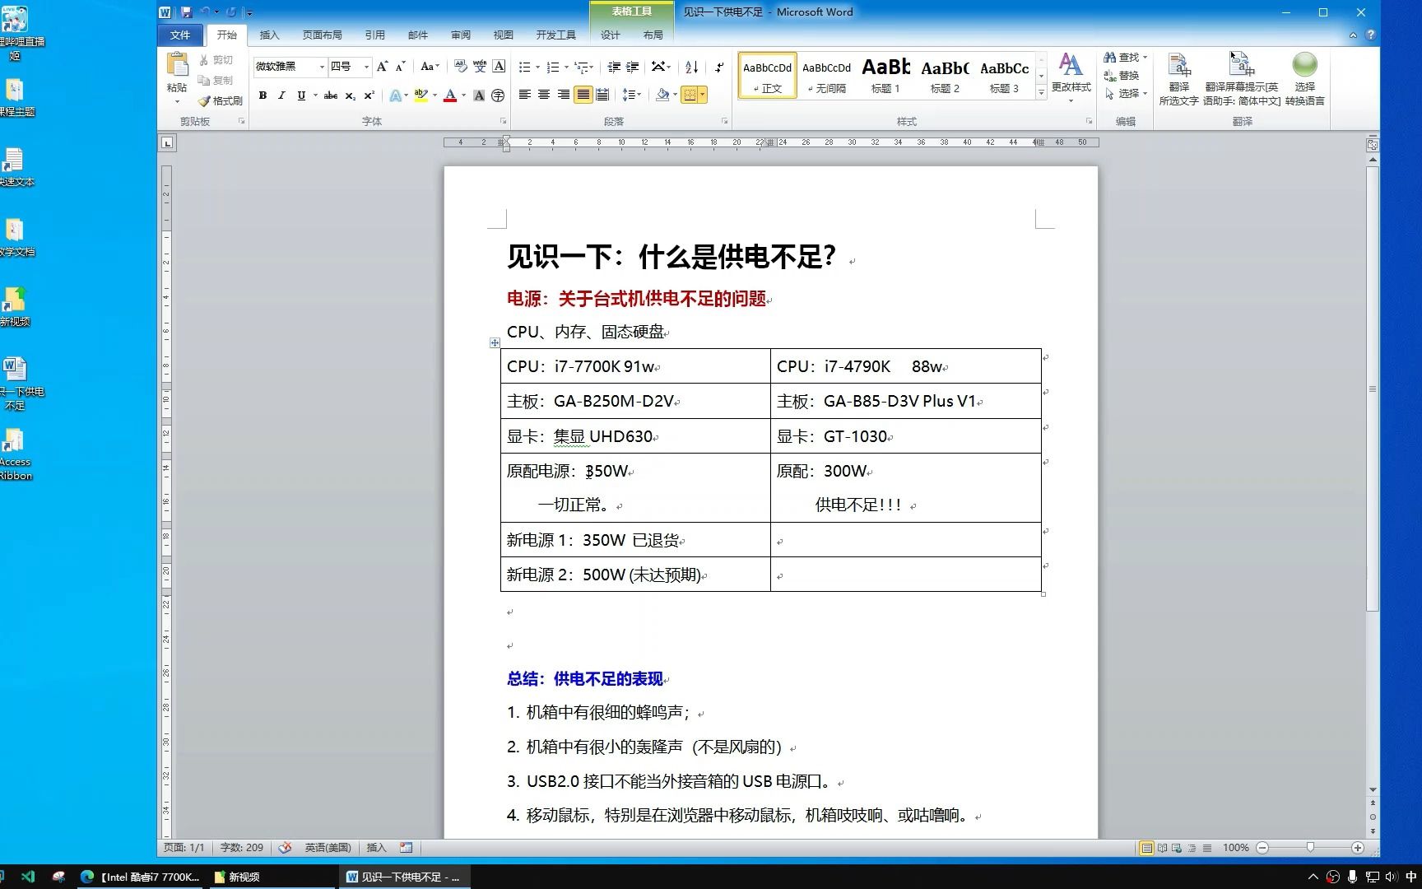Viewport: 1422px width, 889px height.
Task: Toggle italic formatting
Action: [x=281, y=95]
